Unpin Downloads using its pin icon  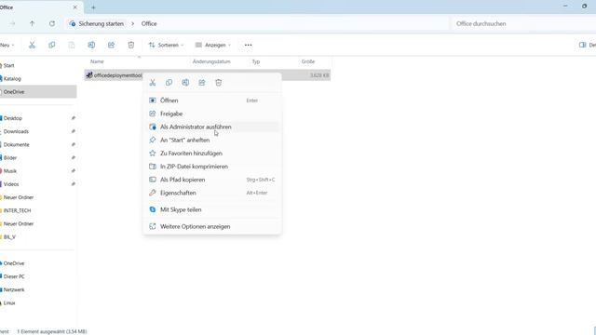point(73,131)
